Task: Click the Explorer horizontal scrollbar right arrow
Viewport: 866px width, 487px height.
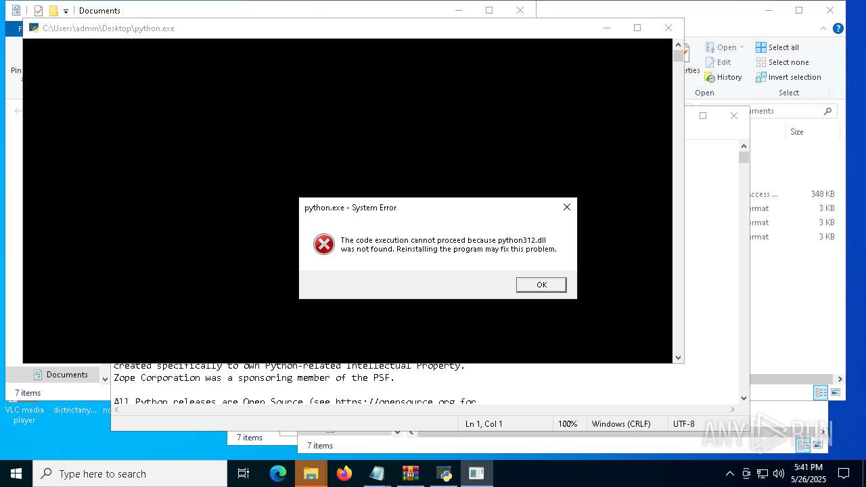Action: [840, 379]
